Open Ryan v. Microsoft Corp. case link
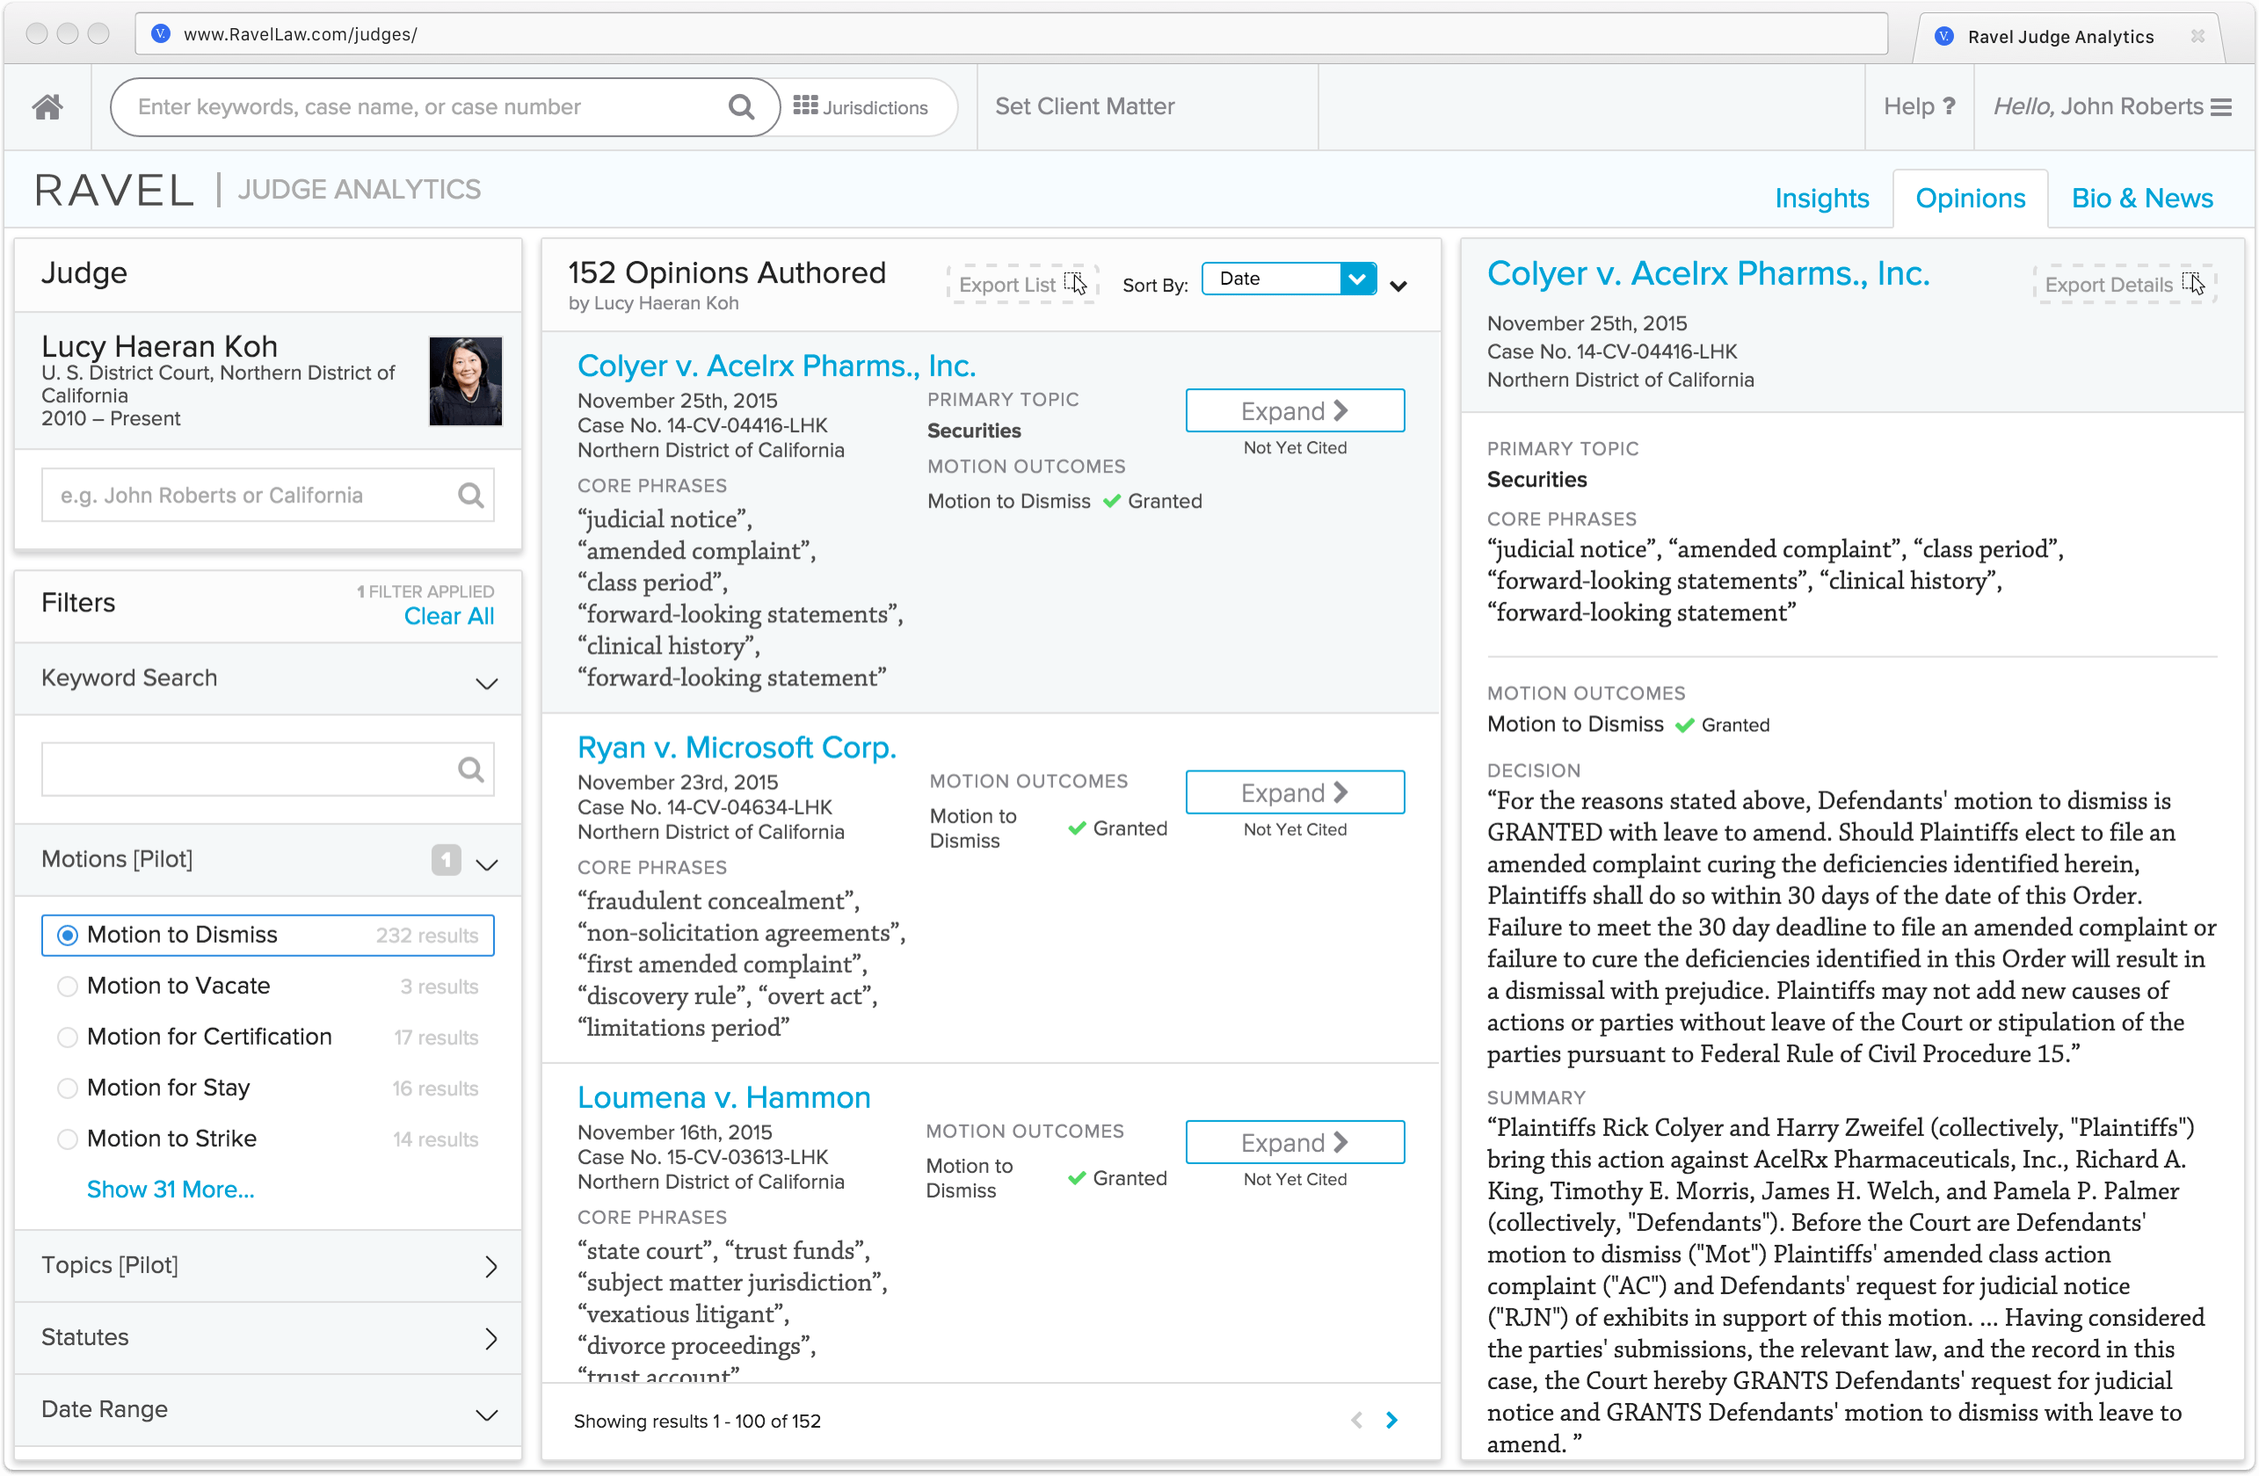Image resolution: width=2259 pixels, height=1476 pixels. [x=737, y=748]
